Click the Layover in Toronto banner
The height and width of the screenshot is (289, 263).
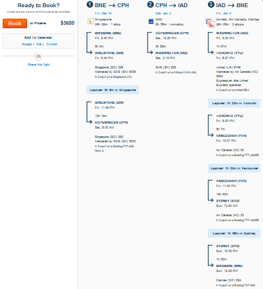pyautogui.click(x=234, y=103)
